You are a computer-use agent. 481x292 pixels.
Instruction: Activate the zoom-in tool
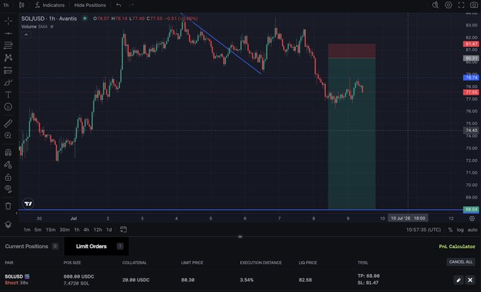[9, 135]
